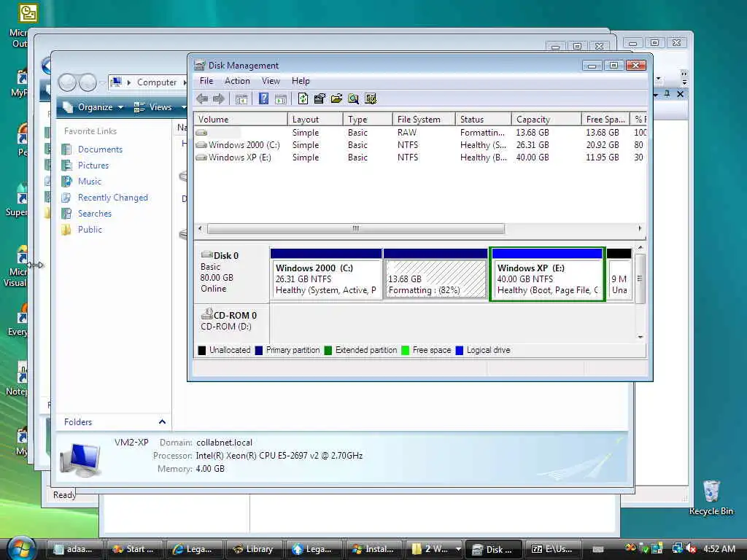Open the File menu in Disk Management

206,81
